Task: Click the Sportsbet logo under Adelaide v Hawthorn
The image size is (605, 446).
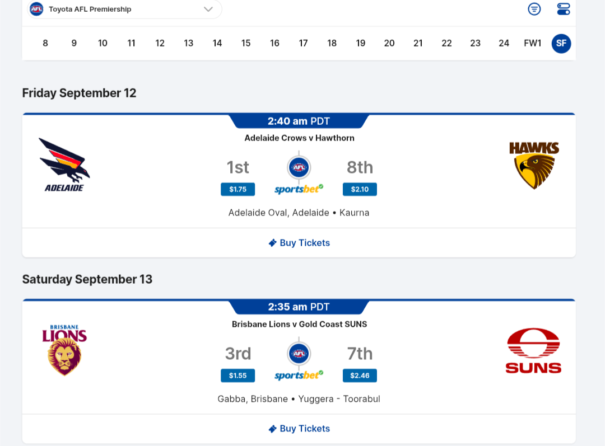Action: point(299,189)
